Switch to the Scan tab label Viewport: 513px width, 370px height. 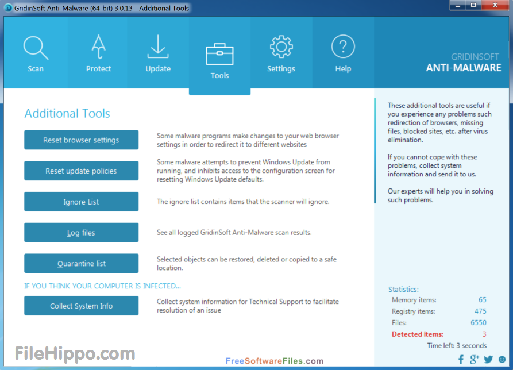tap(36, 69)
